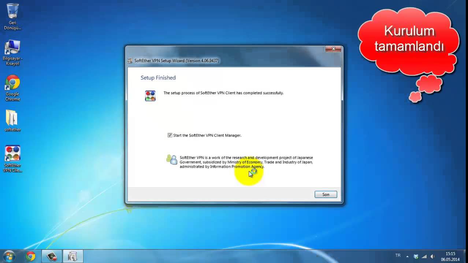Click the SoftEther logo icon beside completion message
The height and width of the screenshot is (263, 468).
coord(150,96)
